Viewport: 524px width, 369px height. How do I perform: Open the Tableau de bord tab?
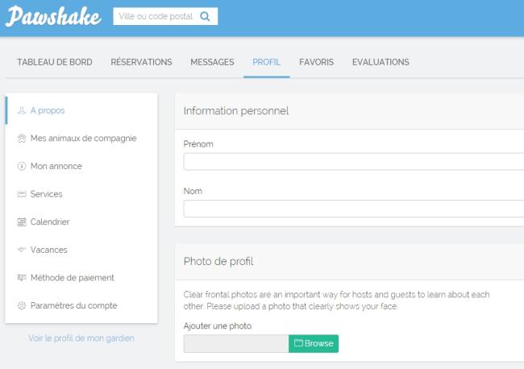(x=54, y=62)
